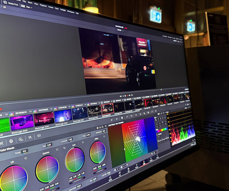
Task: Click the Saturation value field
Action: tap(79, 186)
